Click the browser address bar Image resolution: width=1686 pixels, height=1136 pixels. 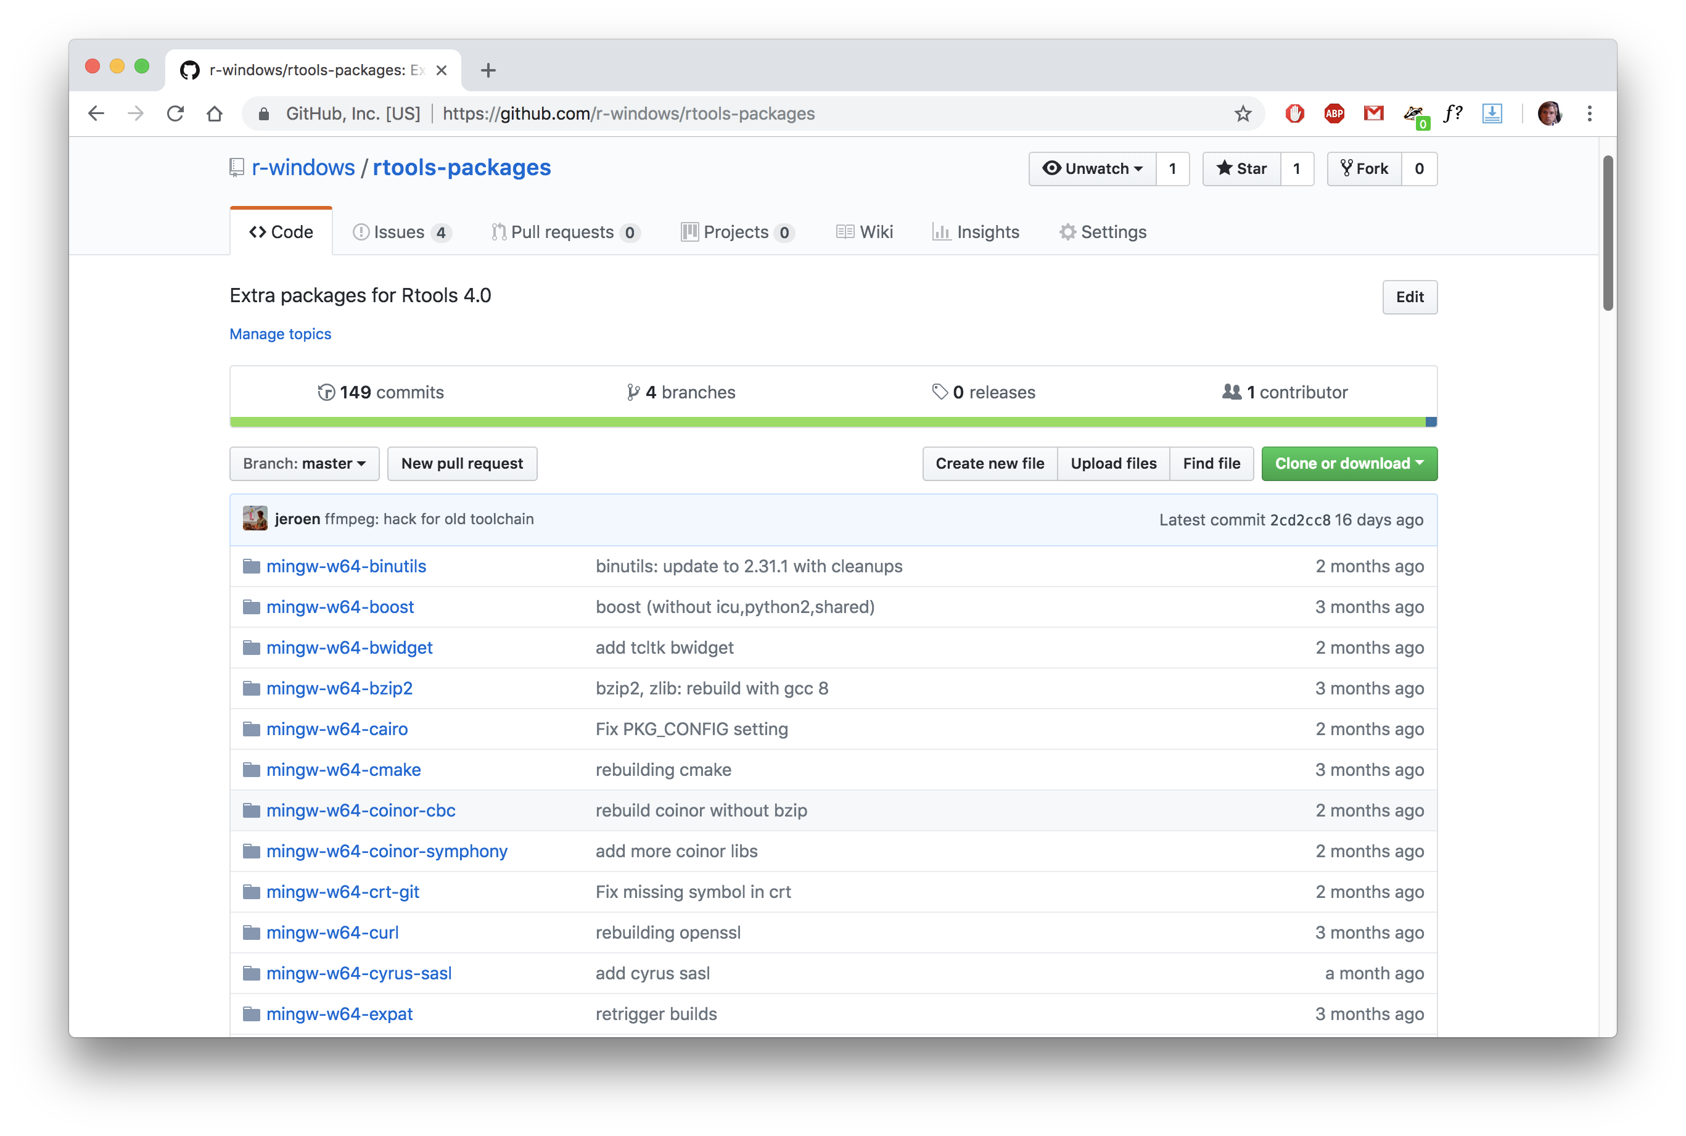724,113
